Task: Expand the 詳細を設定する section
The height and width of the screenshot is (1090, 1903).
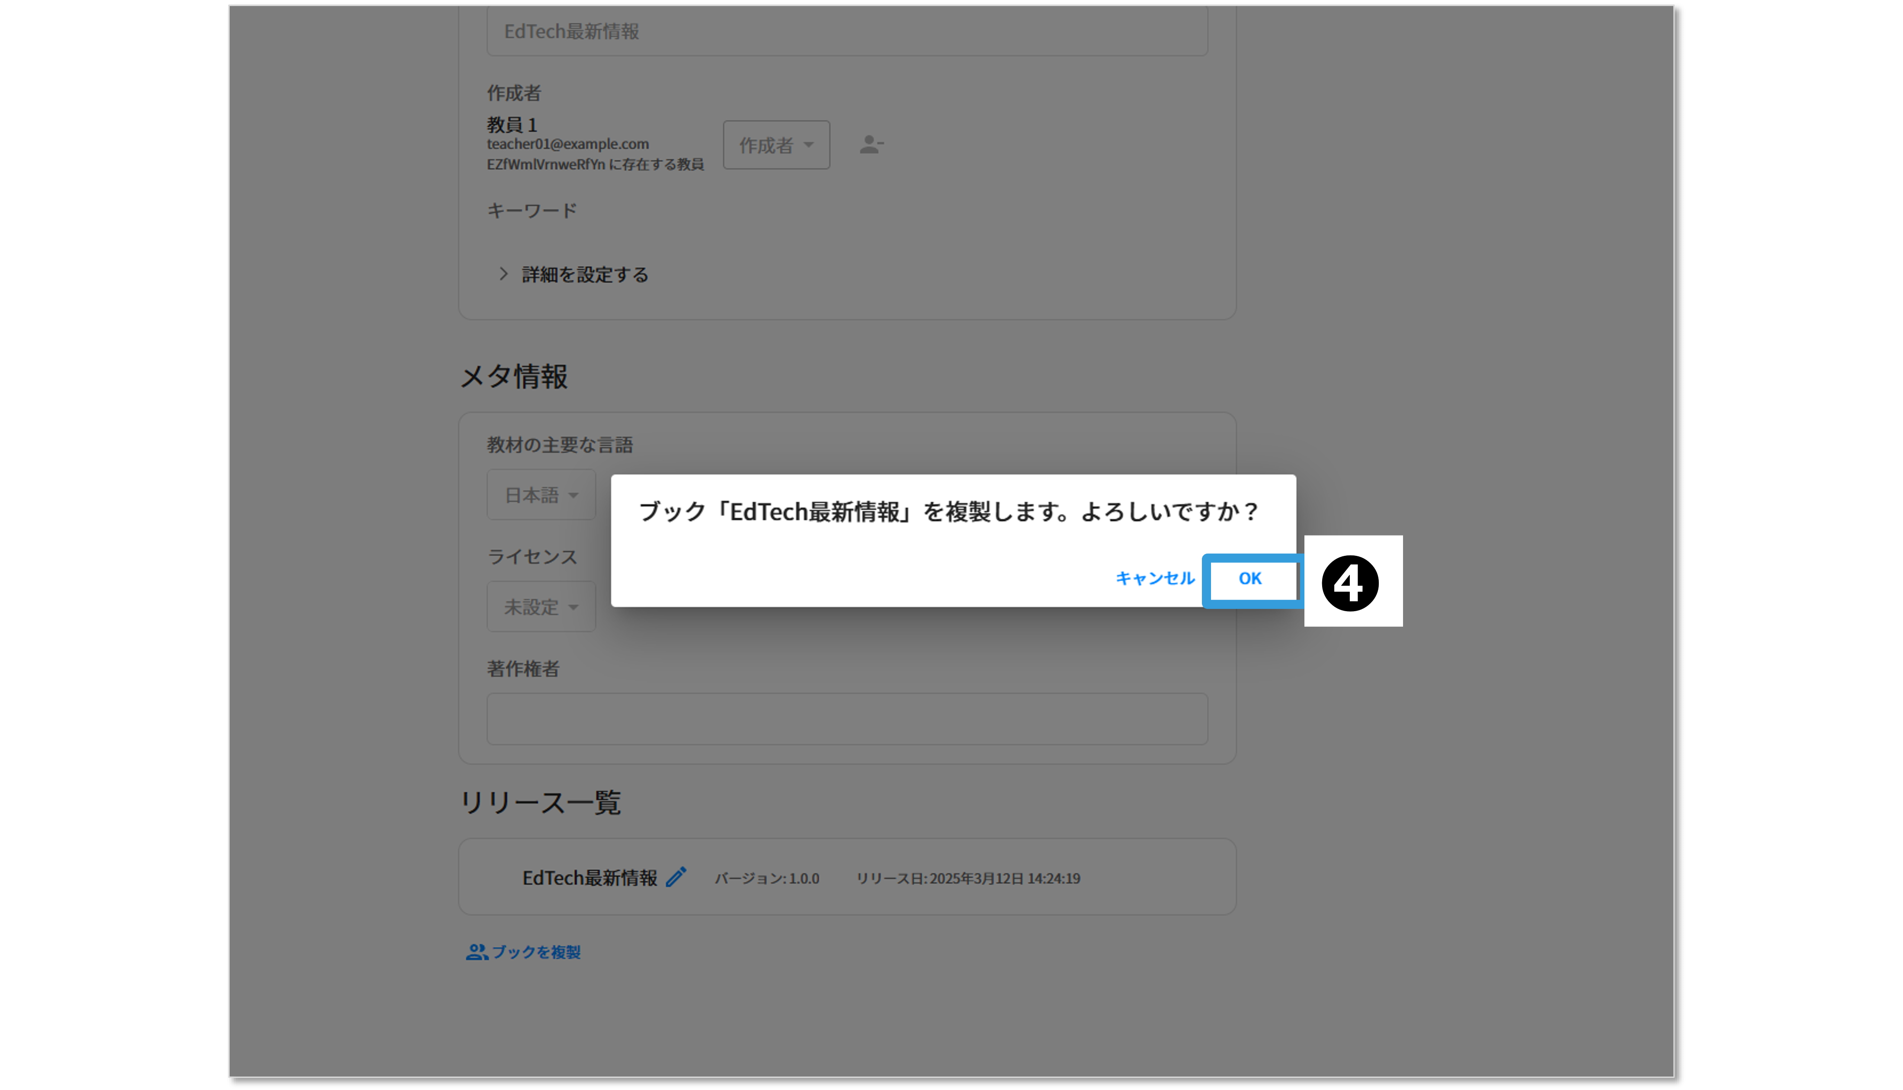Action: click(x=584, y=275)
